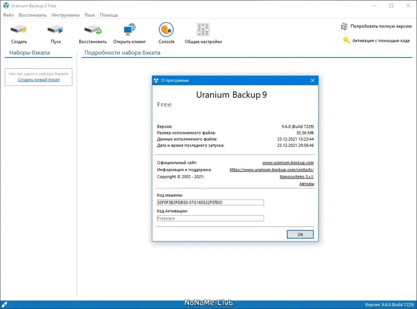Open the Помощь menu
Image resolution: width=417 pixels, height=309 pixels.
pyautogui.click(x=109, y=15)
